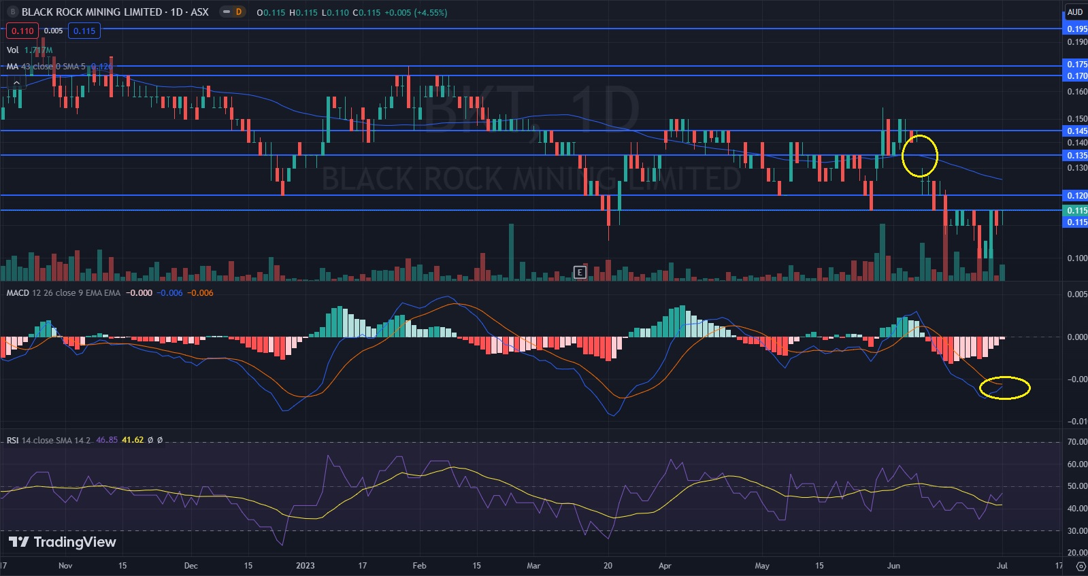This screenshot has height=576, width=1088.
Task: Click the 0.100 level on price scale
Action: (x=1077, y=258)
